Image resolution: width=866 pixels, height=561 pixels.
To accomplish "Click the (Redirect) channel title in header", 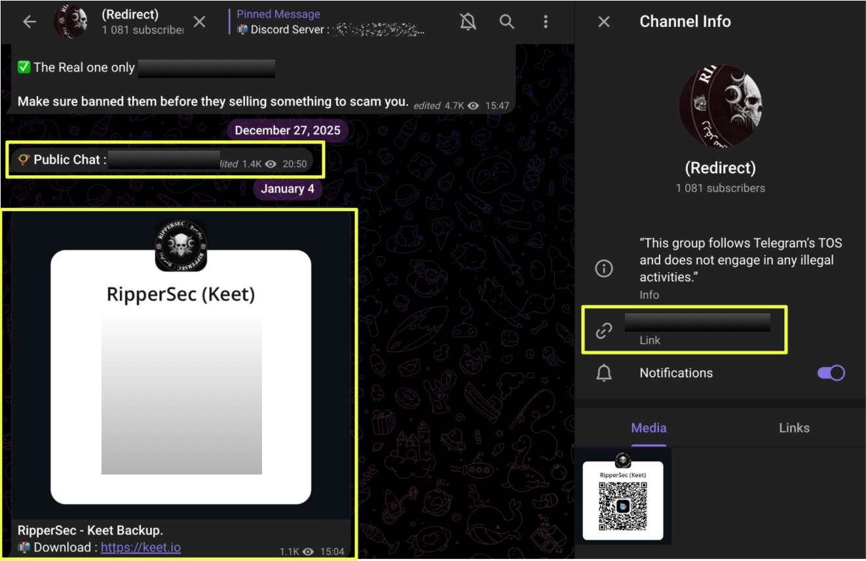I will [130, 14].
